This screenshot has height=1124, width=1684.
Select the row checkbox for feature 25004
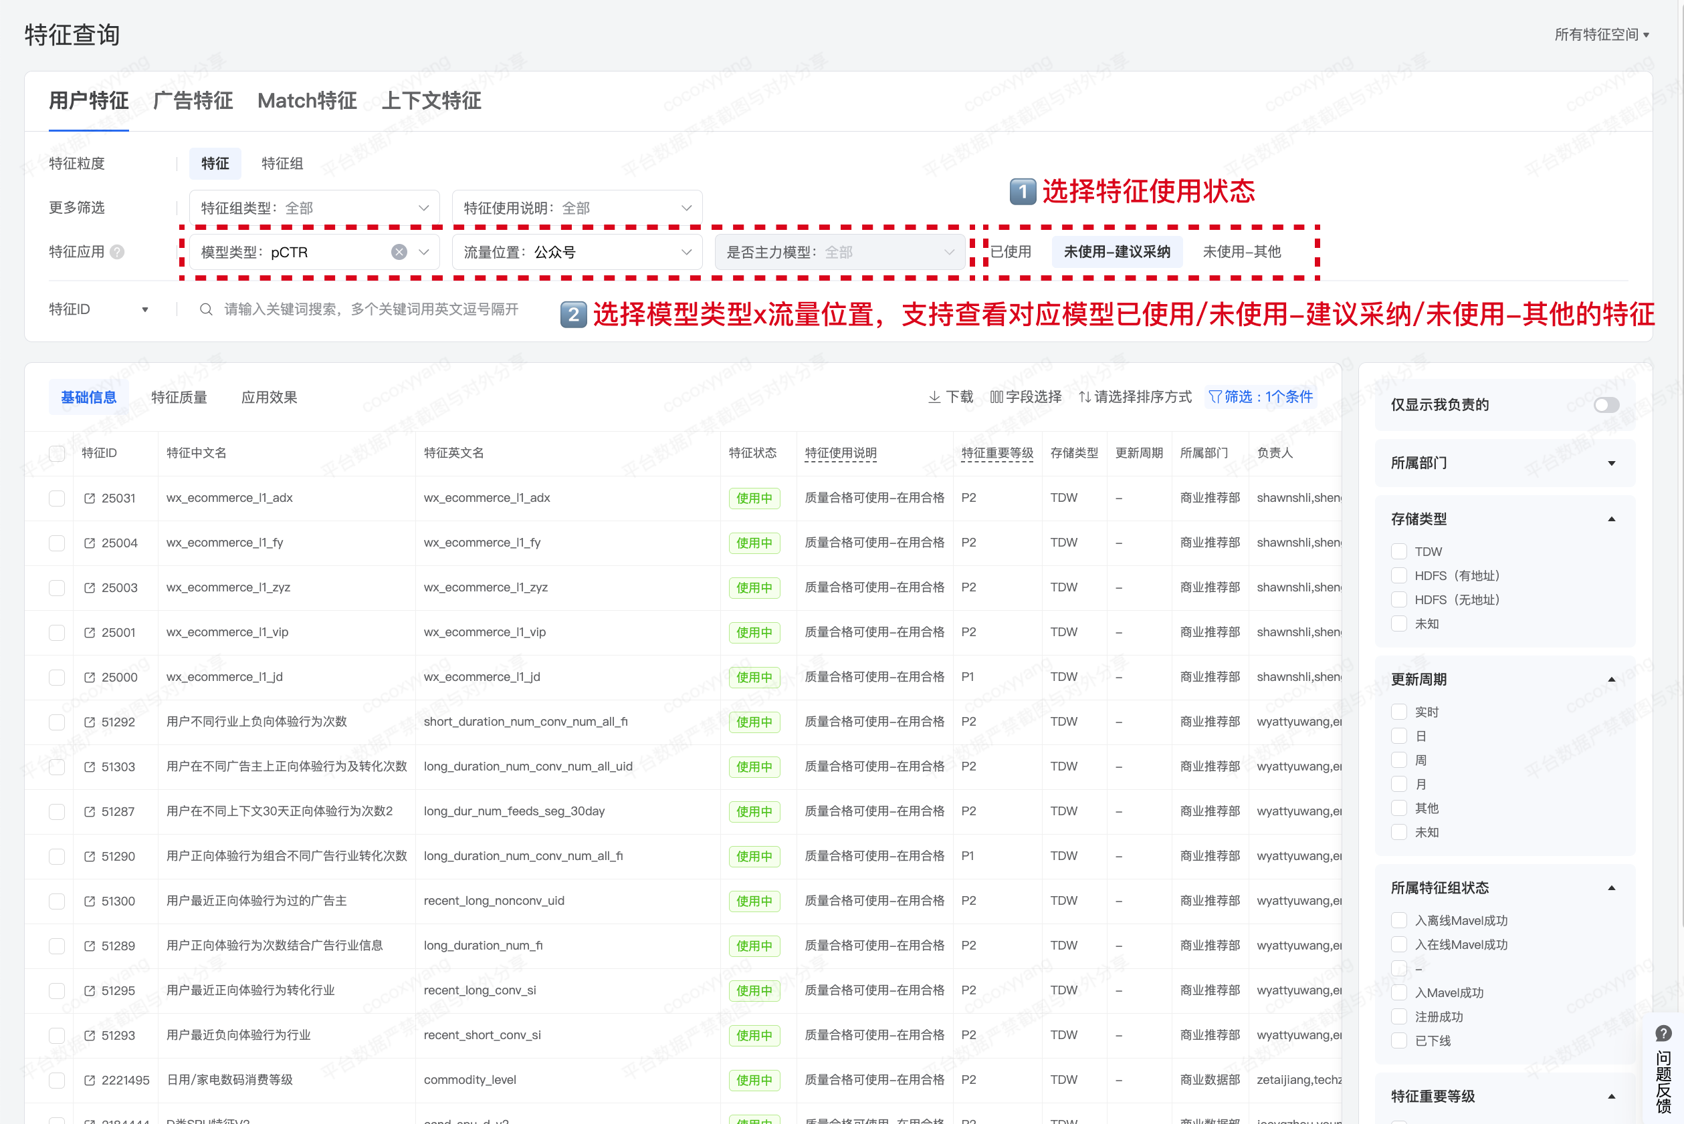click(x=57, y=543)
